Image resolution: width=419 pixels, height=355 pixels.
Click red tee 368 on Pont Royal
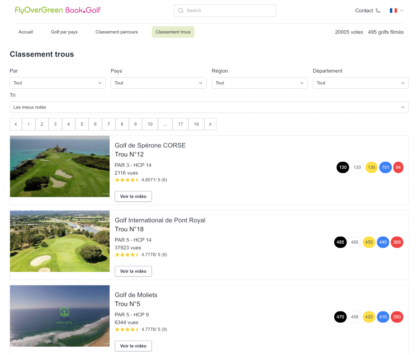coord(397,242)
